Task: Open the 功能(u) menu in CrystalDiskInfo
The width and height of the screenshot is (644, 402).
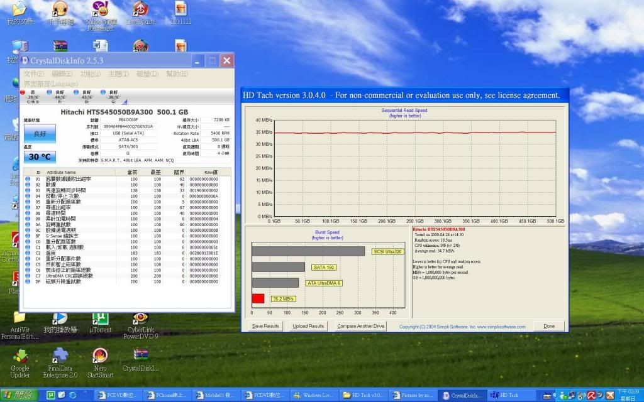Action: (x=91, y=74)
